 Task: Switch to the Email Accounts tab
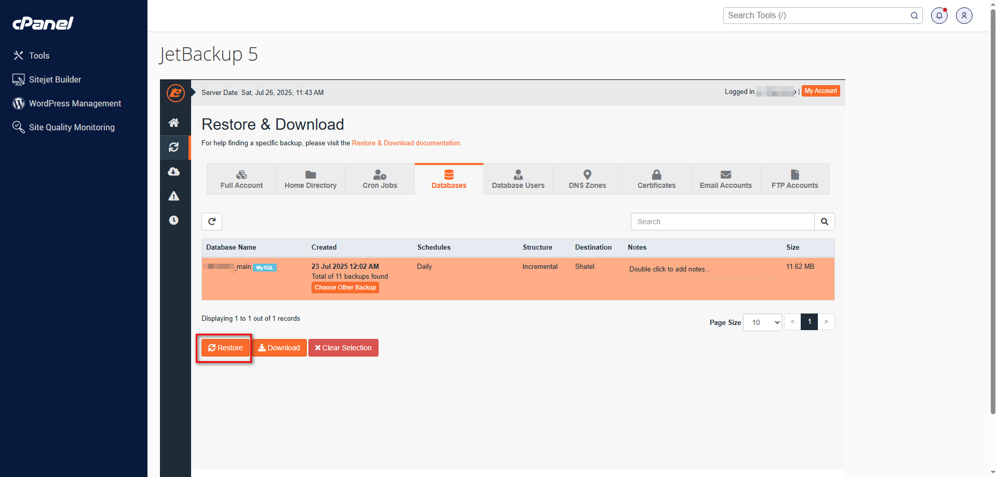pyautogui.click(x=725, y=179)
